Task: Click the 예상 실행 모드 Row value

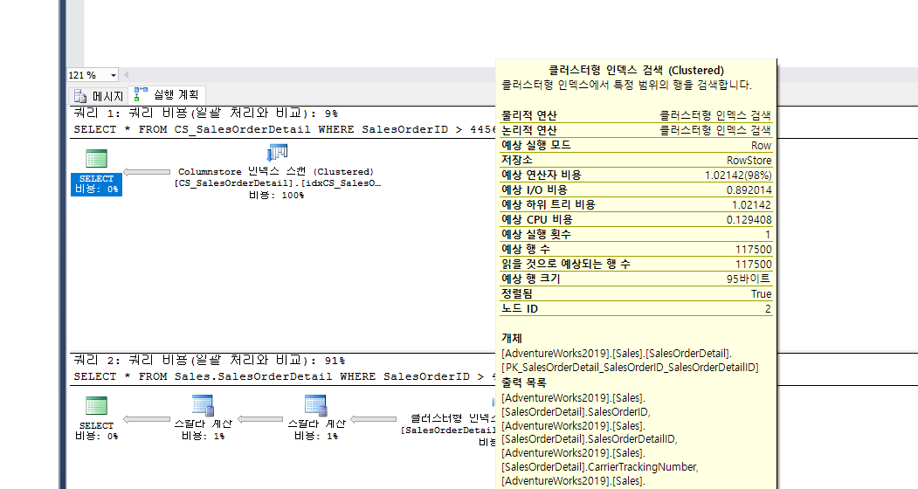Action: [x=761, y=145]
